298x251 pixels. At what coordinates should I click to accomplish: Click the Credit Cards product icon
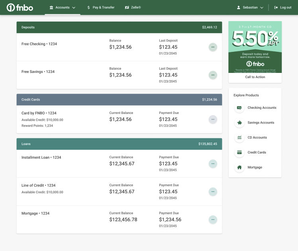pyautogui.click(x=239, y=153)
